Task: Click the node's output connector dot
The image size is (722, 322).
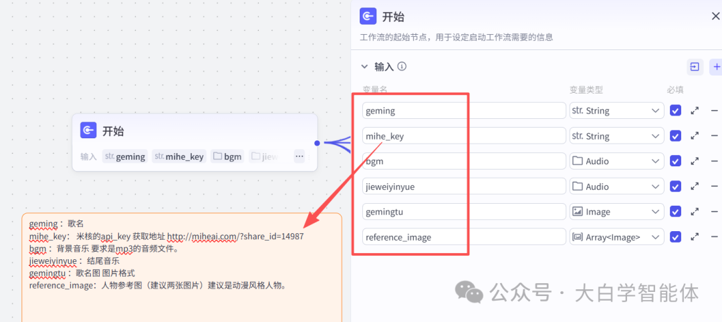Action: pos(318,143)
